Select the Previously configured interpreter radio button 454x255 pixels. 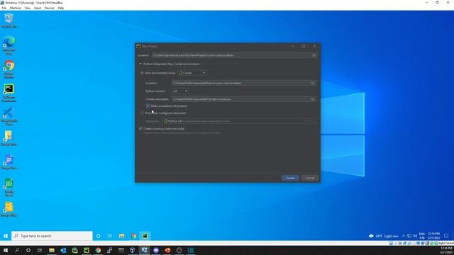pyautogui.click(x=142, y=113)
